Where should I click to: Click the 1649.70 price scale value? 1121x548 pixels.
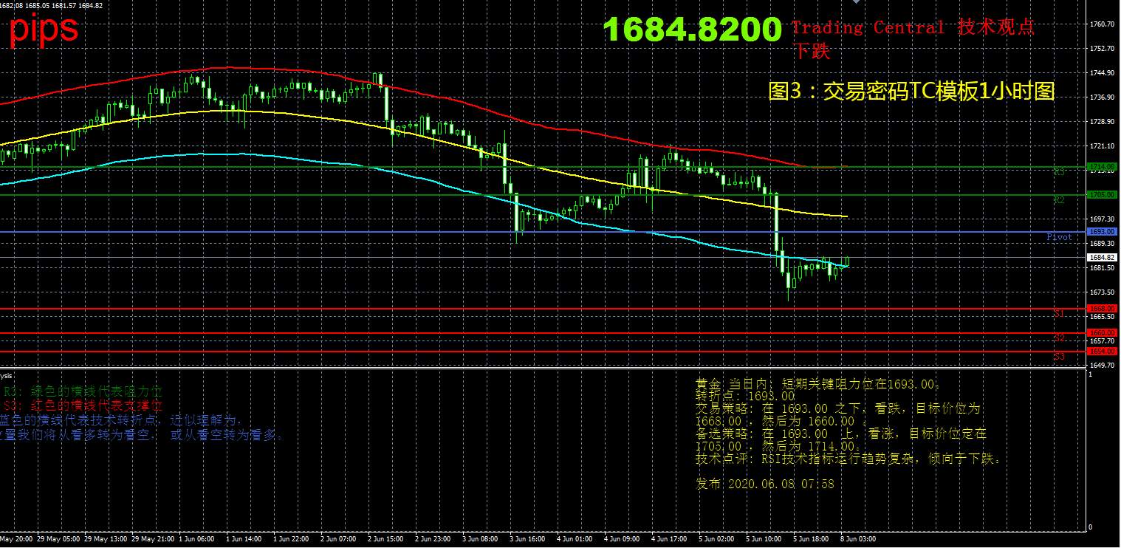click(x=1103, y=366)
